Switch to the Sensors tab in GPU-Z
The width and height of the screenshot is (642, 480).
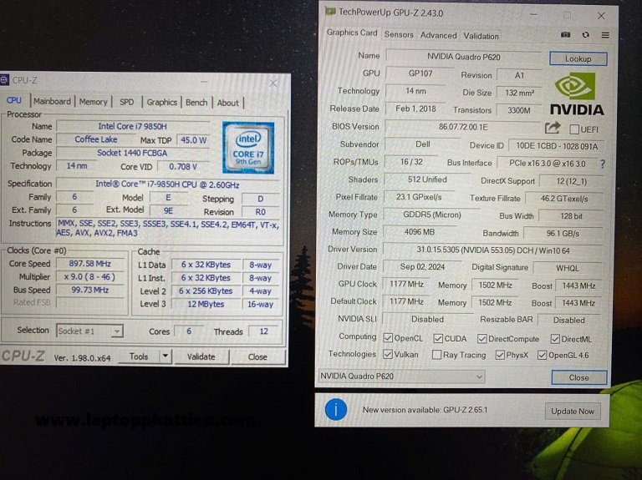pyautogui.click(x=399, y=35)
